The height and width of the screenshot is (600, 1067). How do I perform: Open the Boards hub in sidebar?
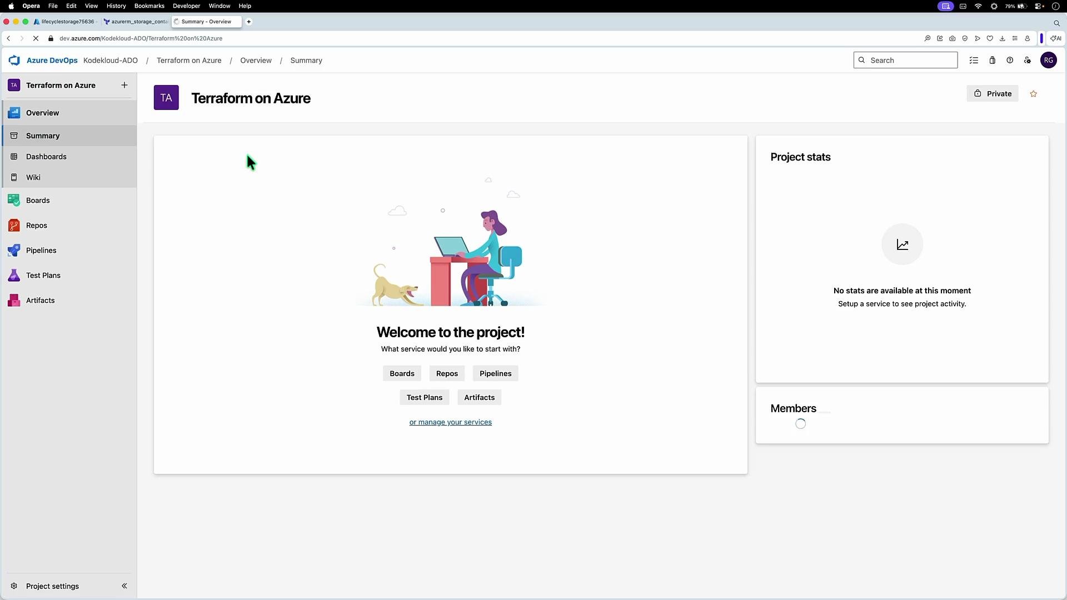[69, 201]
